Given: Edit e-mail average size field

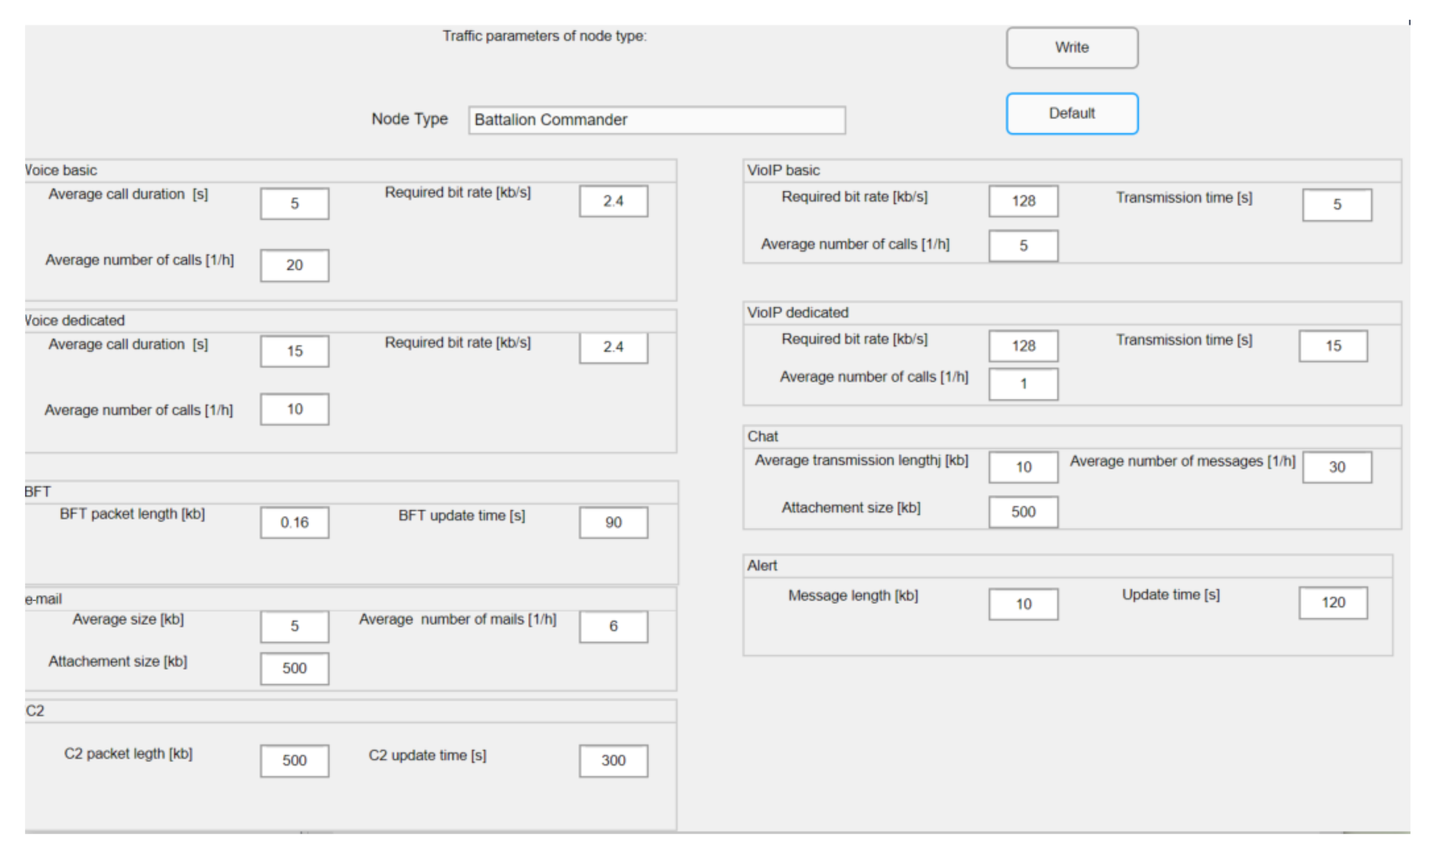Looking at the screenshot, I should [x=295, y=626].
